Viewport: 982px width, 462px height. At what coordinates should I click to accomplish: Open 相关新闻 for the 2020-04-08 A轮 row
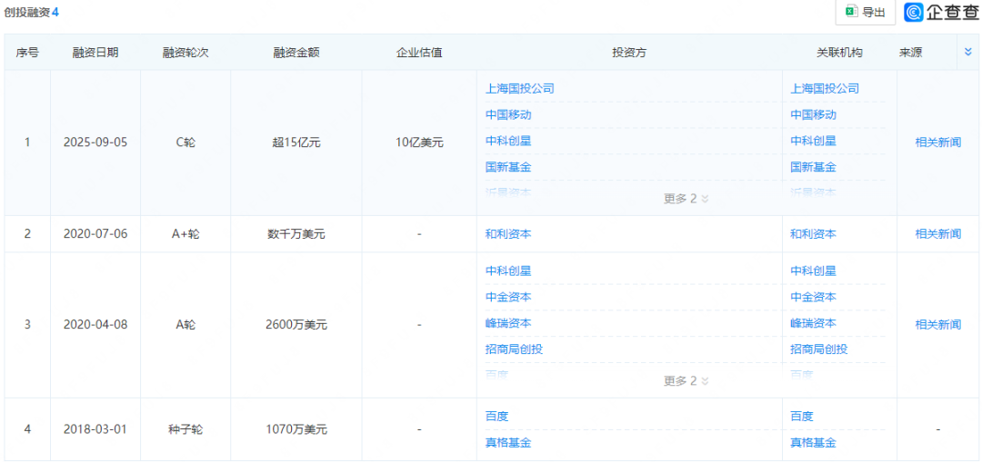click(x=937, y=325)
